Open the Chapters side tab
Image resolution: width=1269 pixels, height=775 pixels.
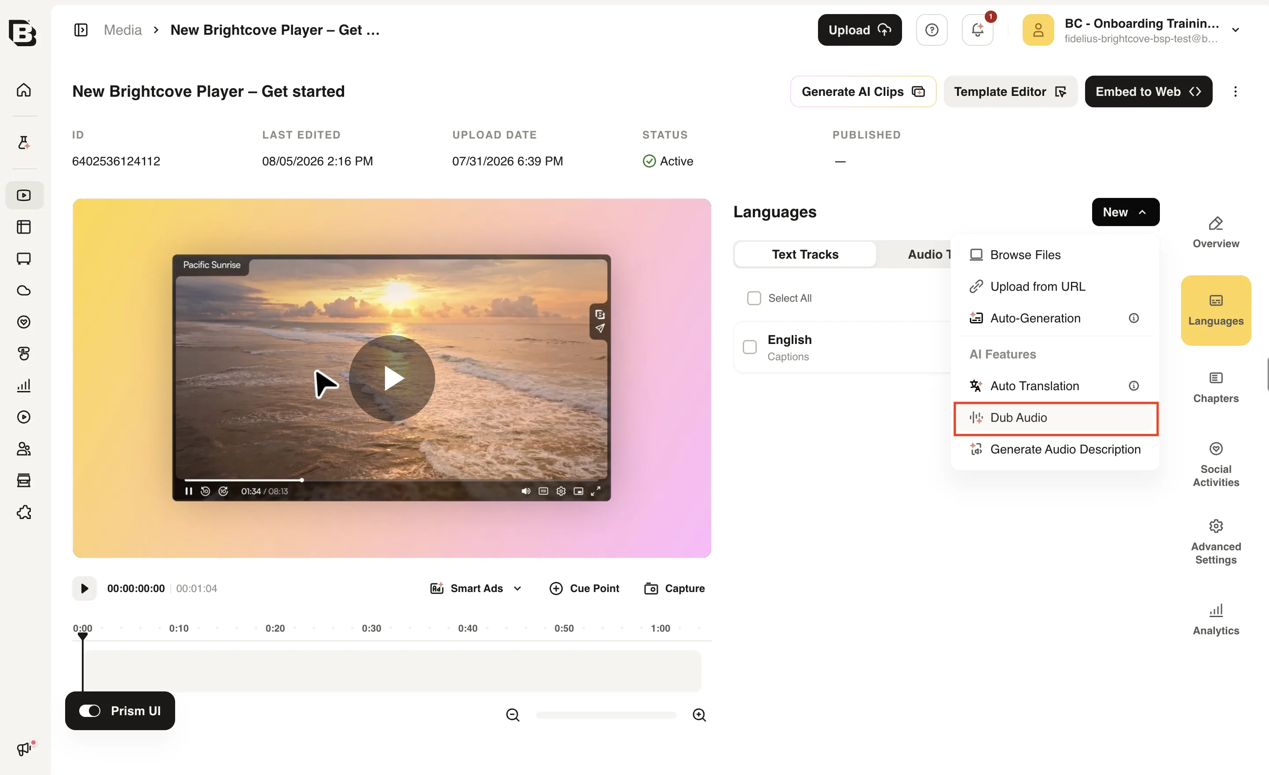click(x=1215, y=388)
